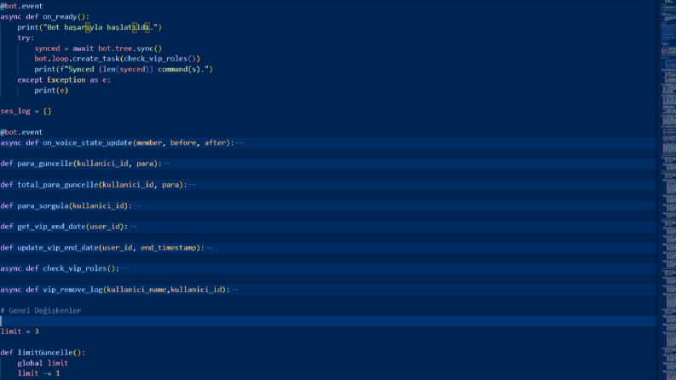The width and height of the screenshot is (676, 380).
Task: Click 'para_sorgula' function name
Action: click(x=43, y=206)
